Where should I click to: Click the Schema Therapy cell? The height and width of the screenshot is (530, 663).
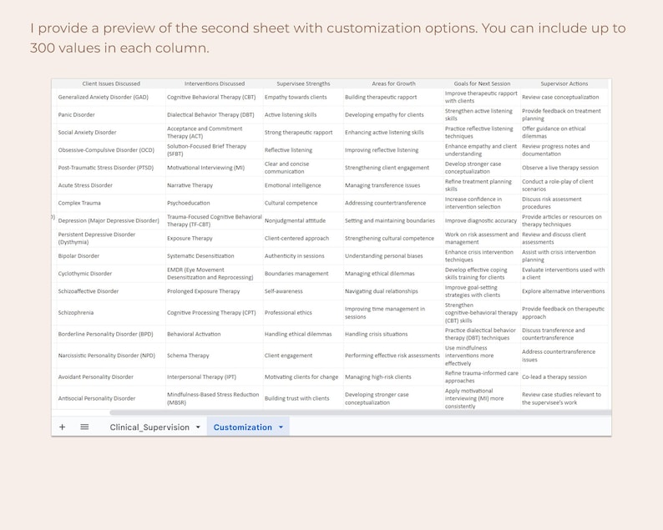pos(215,356)
